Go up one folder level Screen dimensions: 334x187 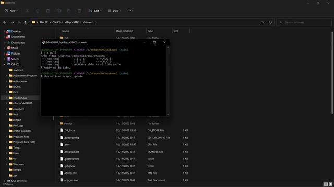(x=26, y=22)
